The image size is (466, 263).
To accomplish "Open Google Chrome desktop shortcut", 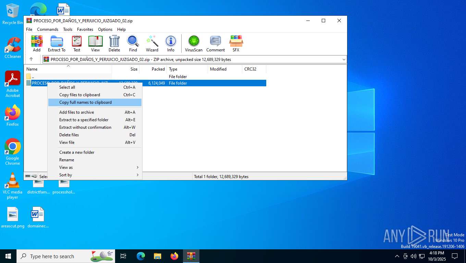I will 13,152.
